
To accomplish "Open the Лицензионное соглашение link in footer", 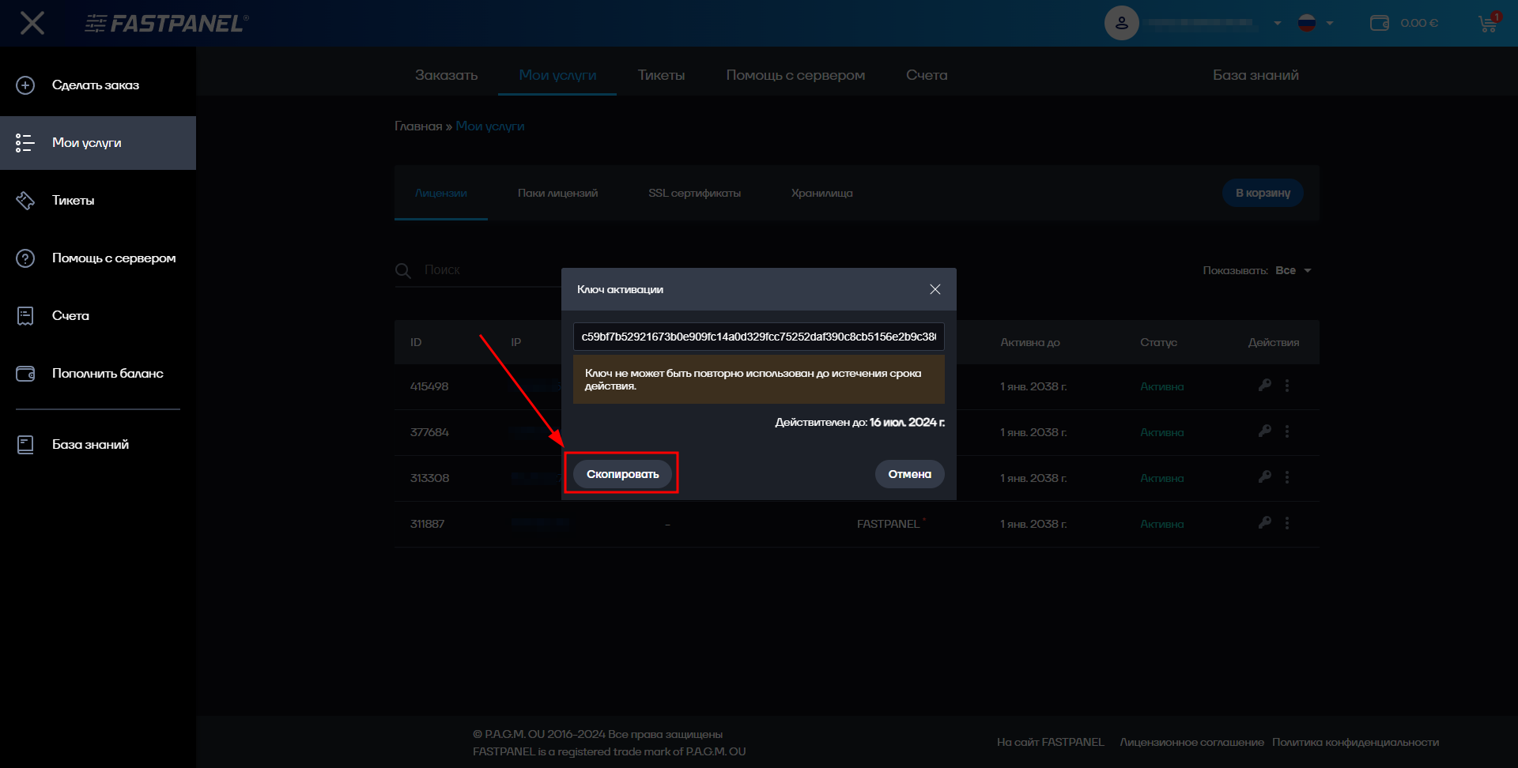I will [1191, 742].
